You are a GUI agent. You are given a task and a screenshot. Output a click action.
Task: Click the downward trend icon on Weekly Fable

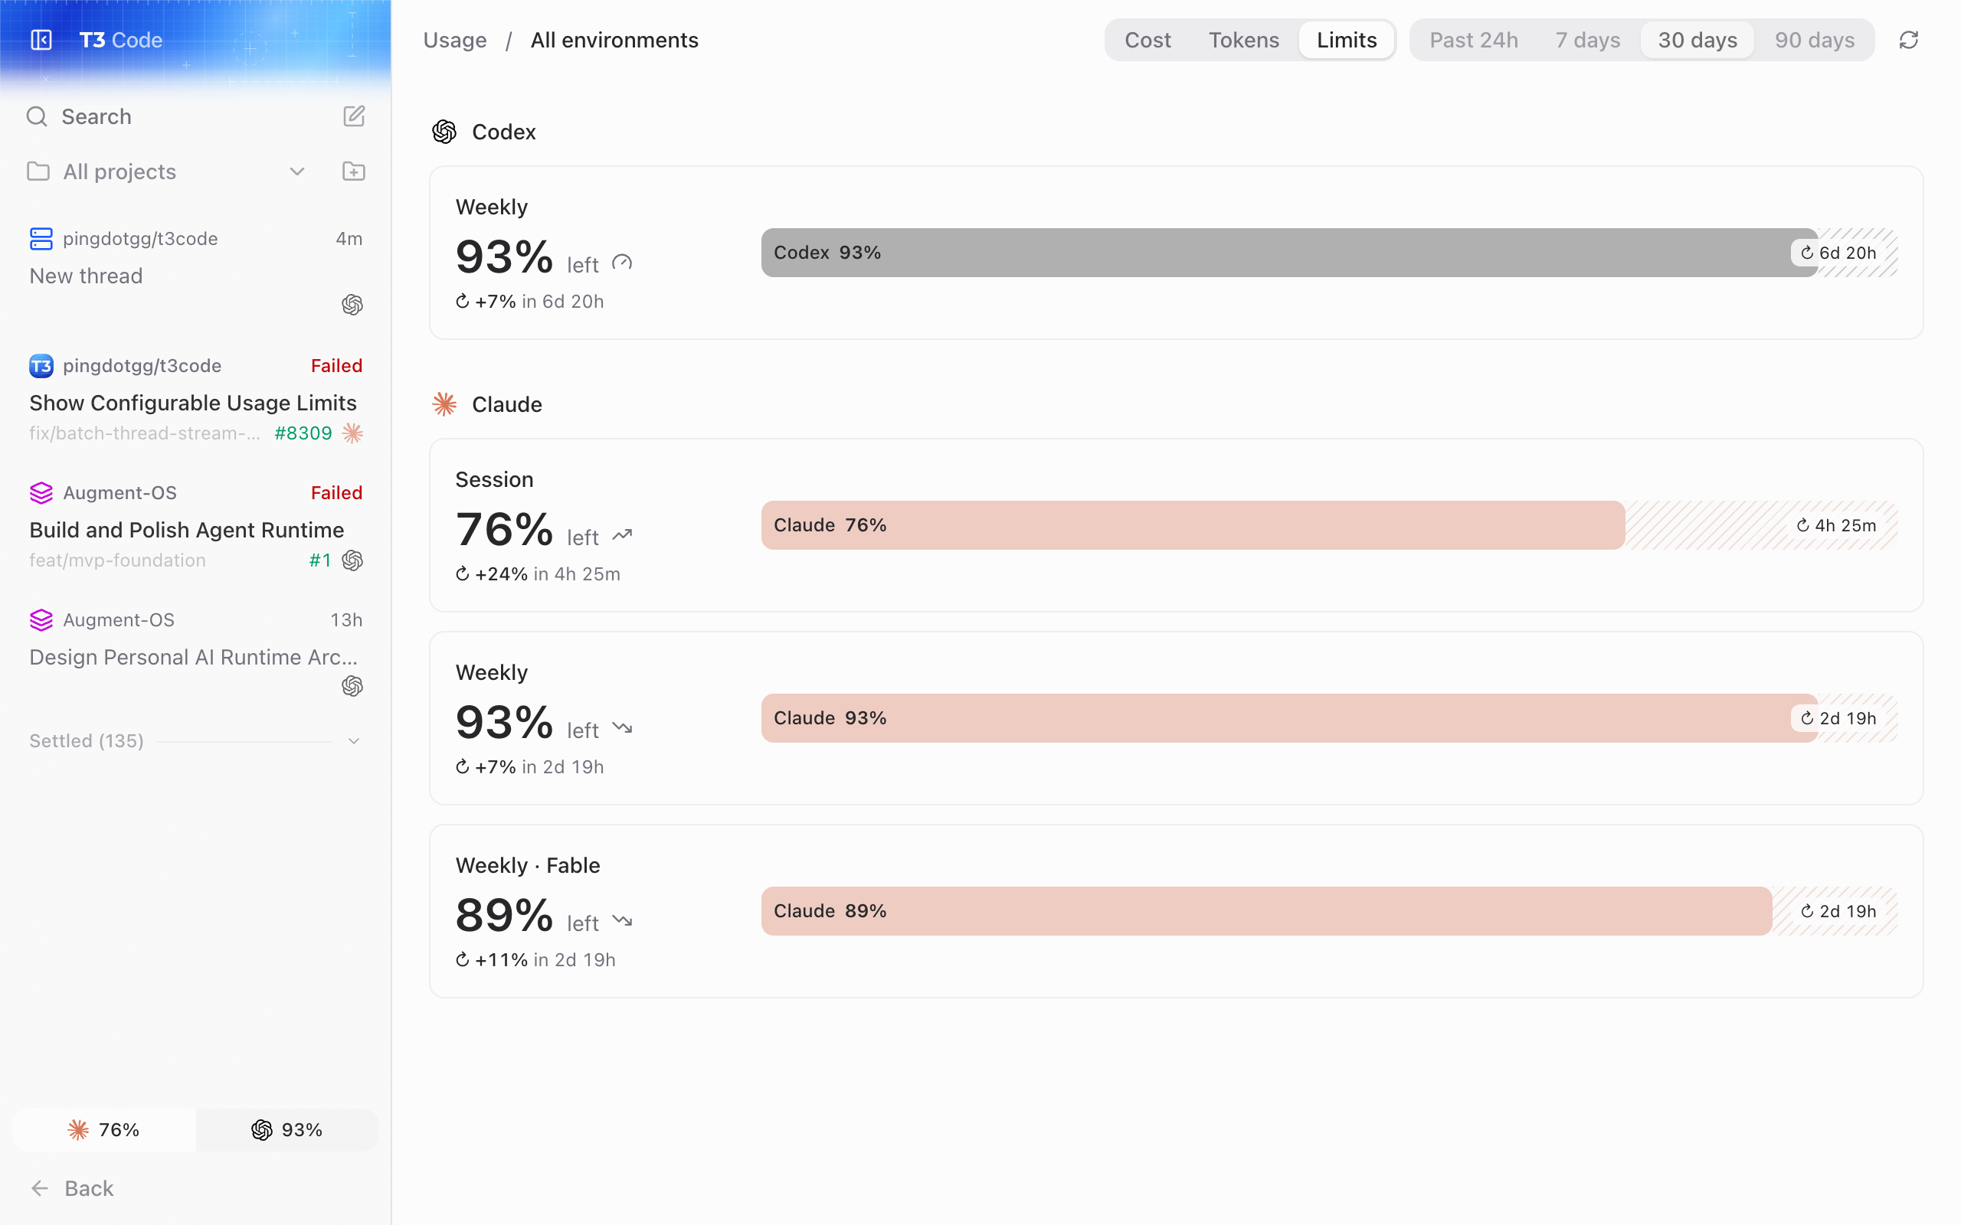(621, 921)
